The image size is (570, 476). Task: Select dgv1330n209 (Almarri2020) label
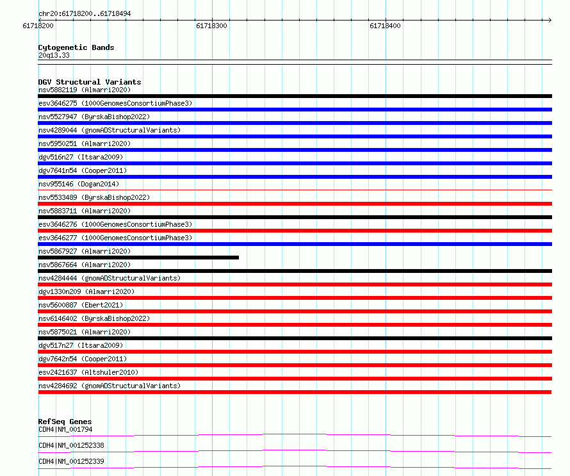pos(86,291)
